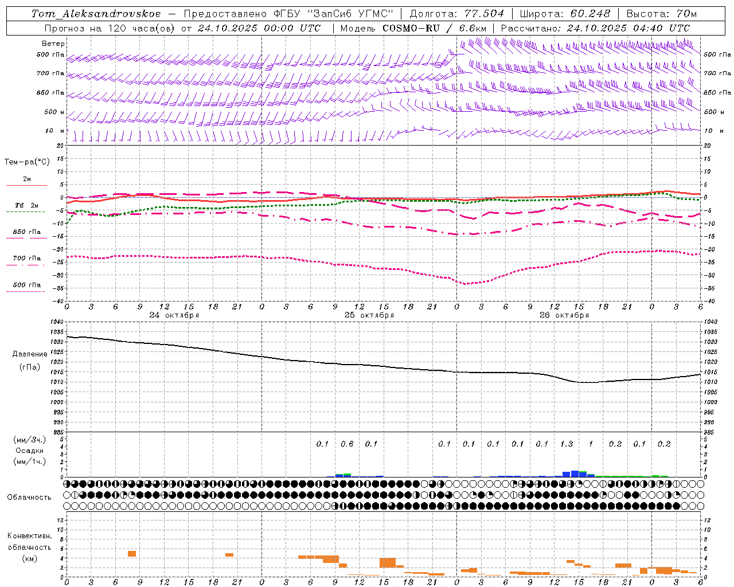This screenshot has width=734, height=587.
Task: Click the (гПа) pressure unit label
Action: [x=29, y=367]
